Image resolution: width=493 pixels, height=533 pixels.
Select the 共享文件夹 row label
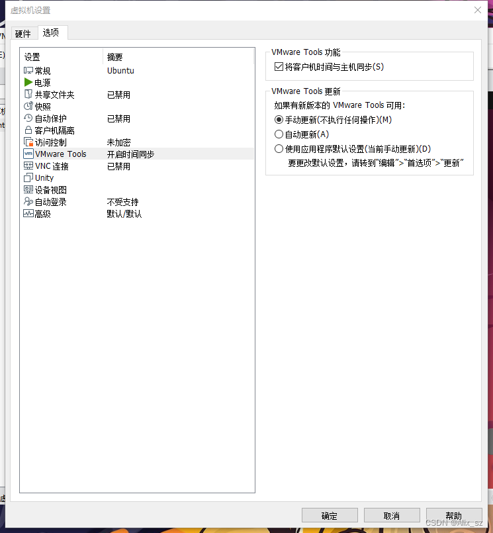pos(54,95)
